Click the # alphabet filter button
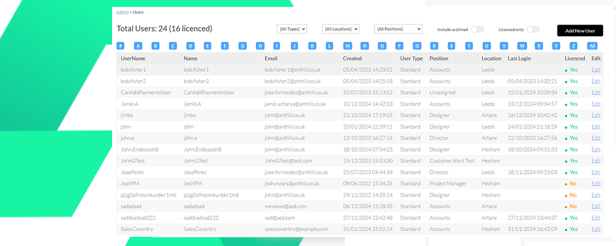Image resolution: width=616 pixels, height=246 pixels. pyautogui.click(x=121, y=46)
